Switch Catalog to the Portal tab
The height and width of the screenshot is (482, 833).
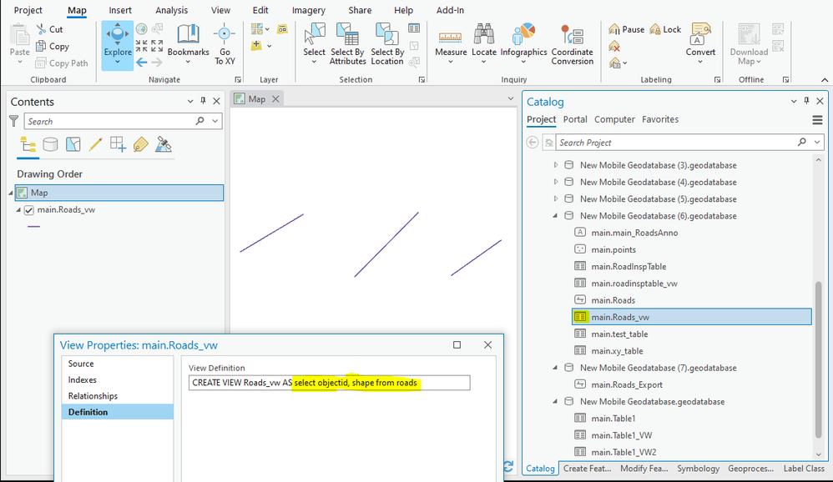point(575,119)
